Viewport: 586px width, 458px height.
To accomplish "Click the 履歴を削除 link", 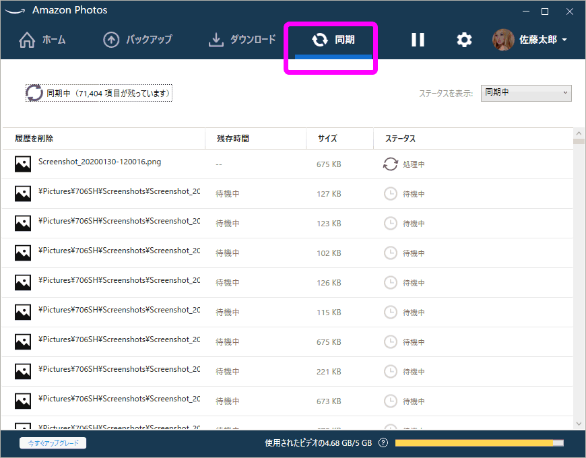I will pyautogui.click(x=34, y=139).
